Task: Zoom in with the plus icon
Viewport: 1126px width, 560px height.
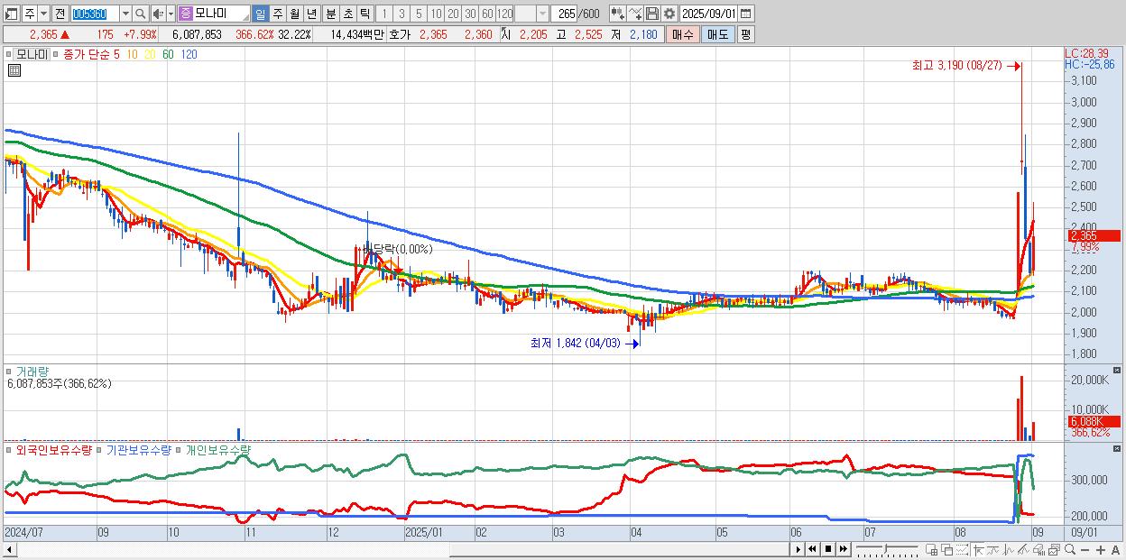Action: (x=1101, y=549)
